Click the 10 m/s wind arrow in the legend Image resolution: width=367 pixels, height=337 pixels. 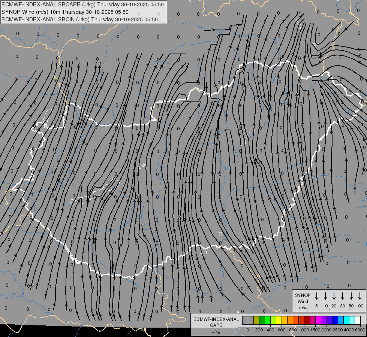pos(325,296)
